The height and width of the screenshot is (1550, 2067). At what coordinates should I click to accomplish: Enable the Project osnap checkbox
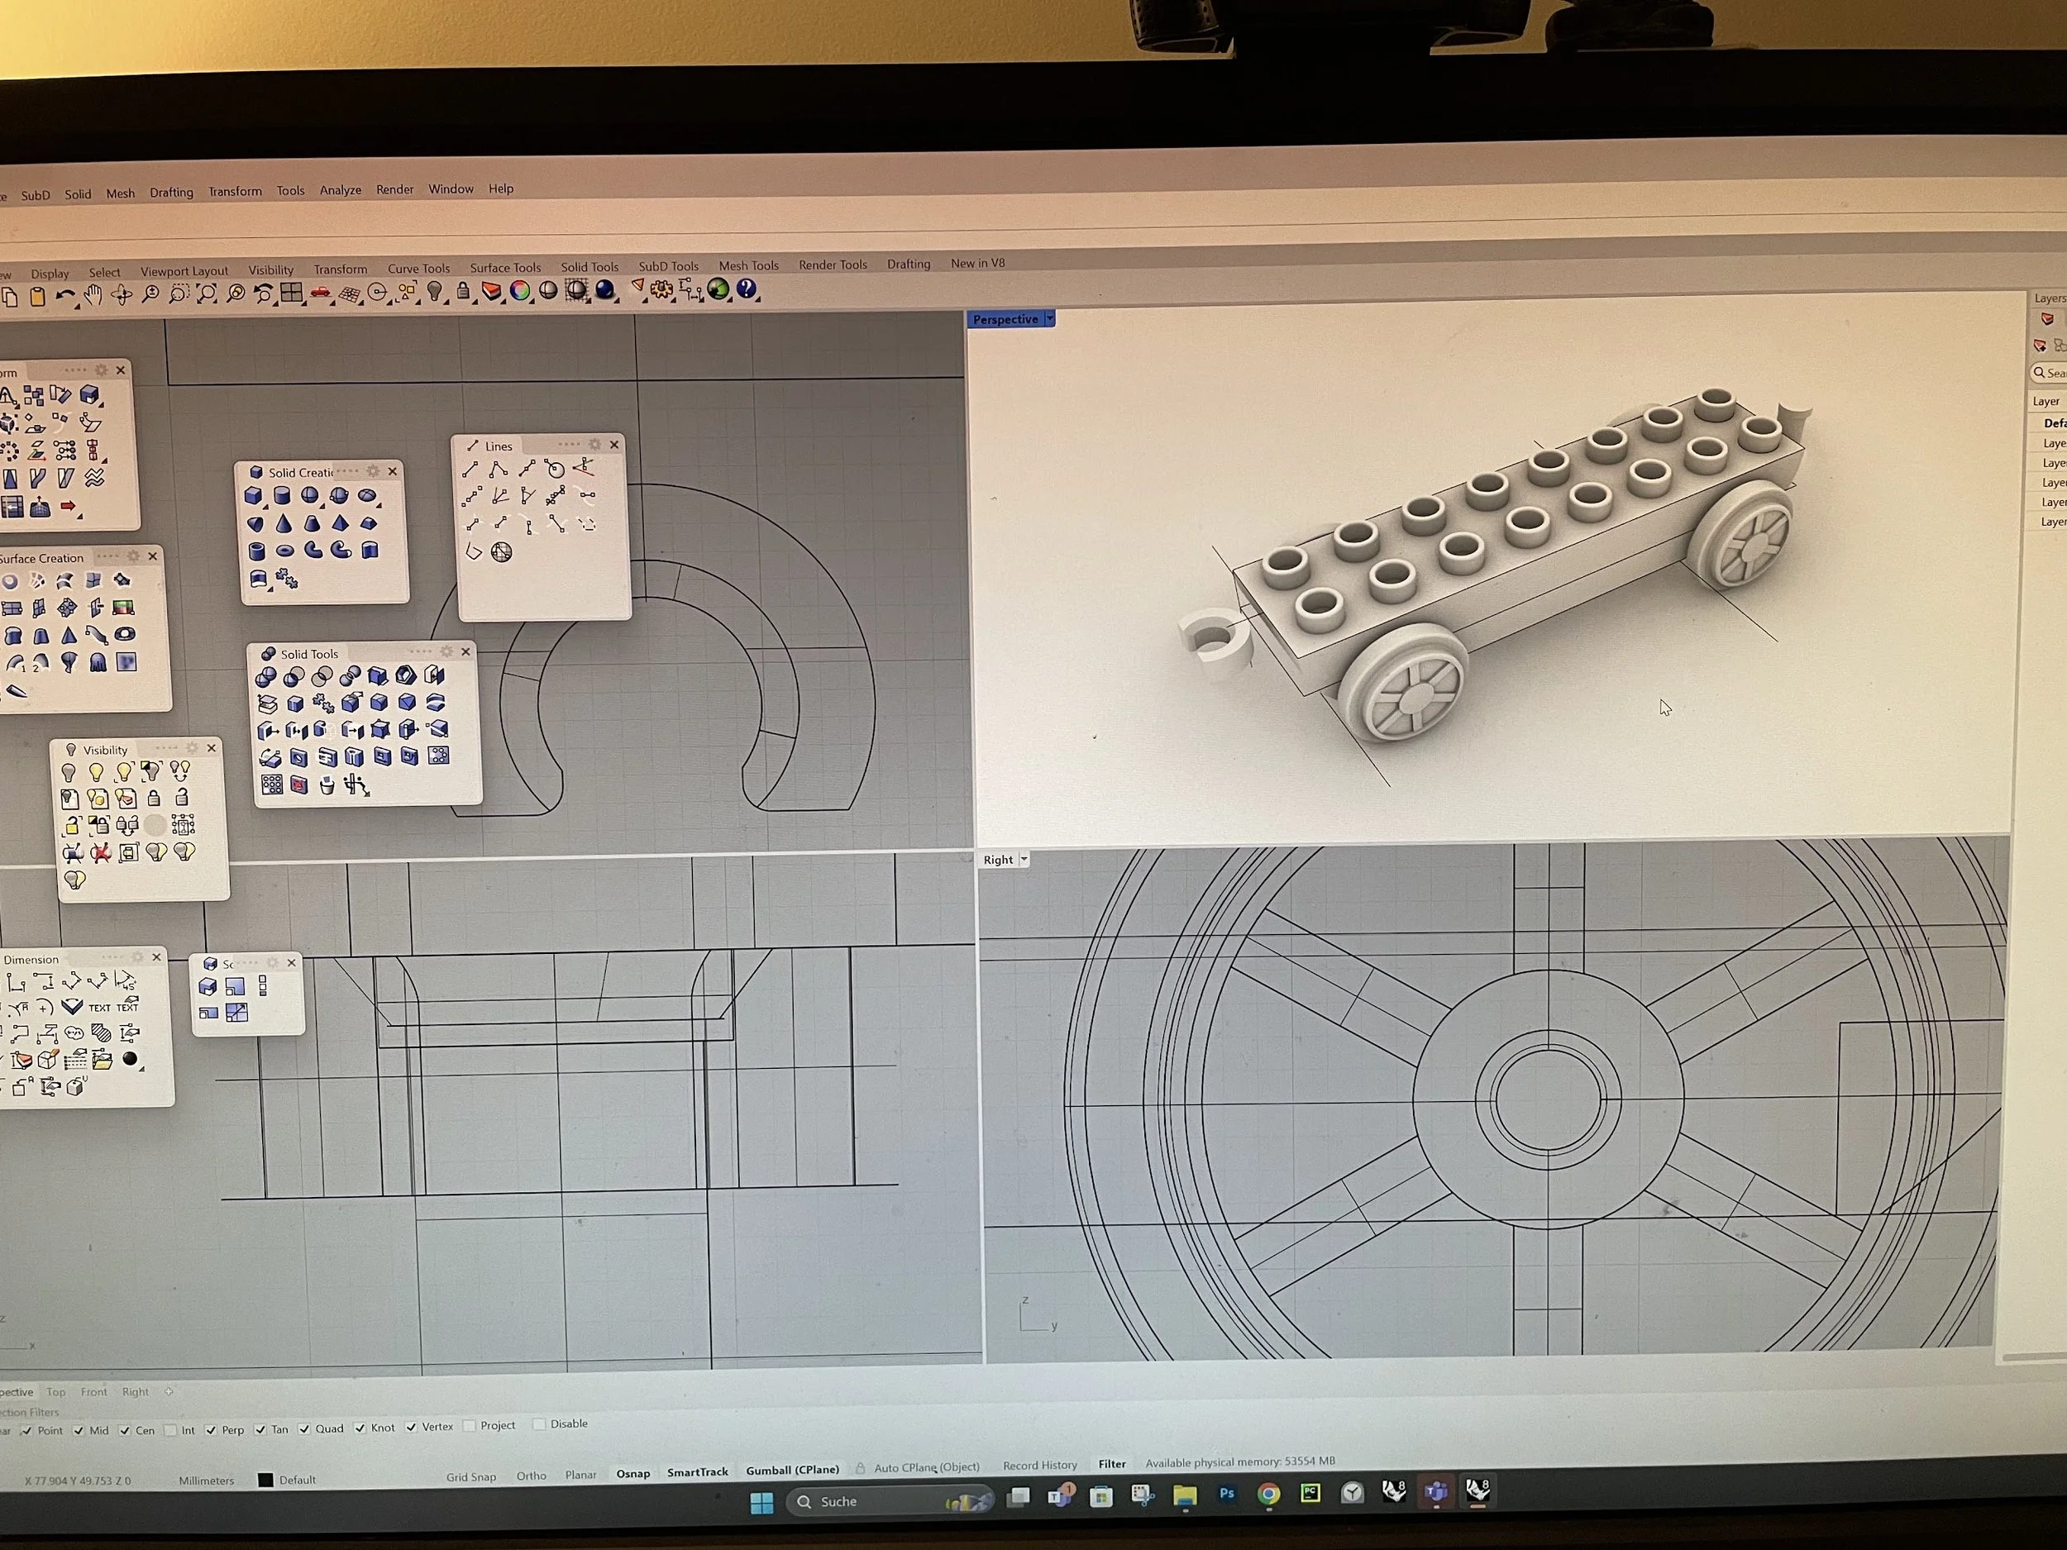pos(470,1426)
